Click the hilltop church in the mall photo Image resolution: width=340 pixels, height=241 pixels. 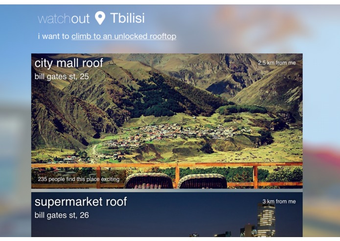[111, 62]
